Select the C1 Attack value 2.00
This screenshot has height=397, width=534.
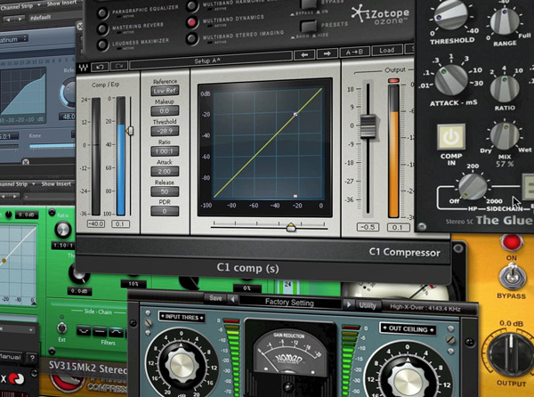point(165,171)
